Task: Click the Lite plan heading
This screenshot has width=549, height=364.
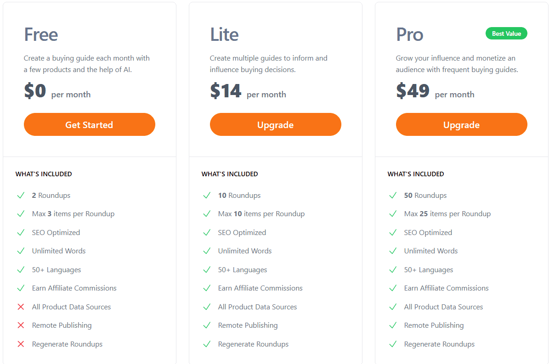Action: coord(224,34)
